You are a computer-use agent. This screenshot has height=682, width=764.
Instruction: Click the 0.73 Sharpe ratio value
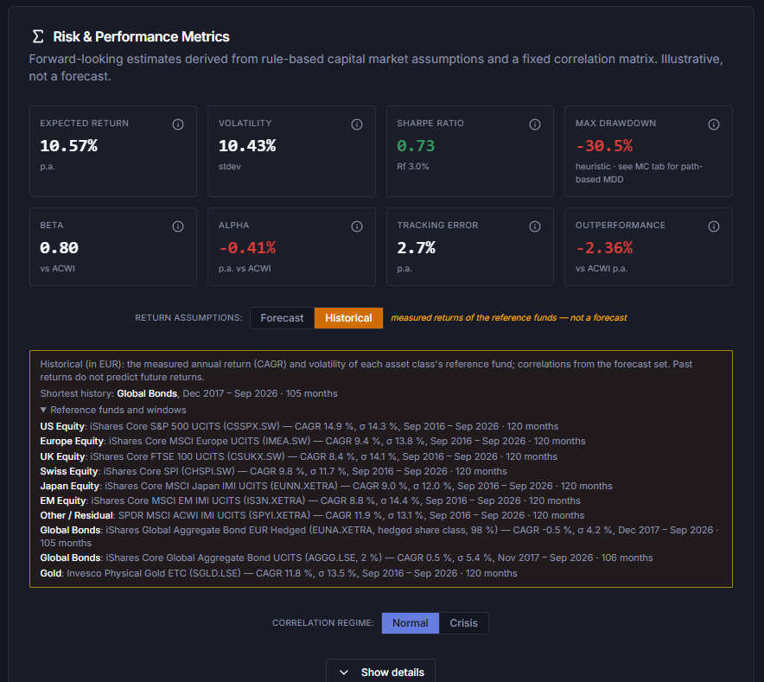[x=416, y=146]
